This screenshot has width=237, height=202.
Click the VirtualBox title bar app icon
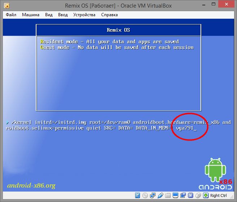pyautogui.click(x=7, y=6)
